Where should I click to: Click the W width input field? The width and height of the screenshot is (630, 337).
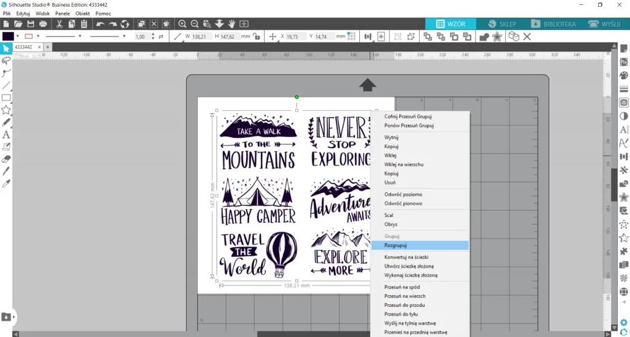click(x=201, y=36)
